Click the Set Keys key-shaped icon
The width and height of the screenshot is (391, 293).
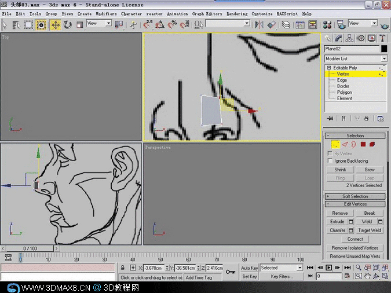tap(230, 272)
